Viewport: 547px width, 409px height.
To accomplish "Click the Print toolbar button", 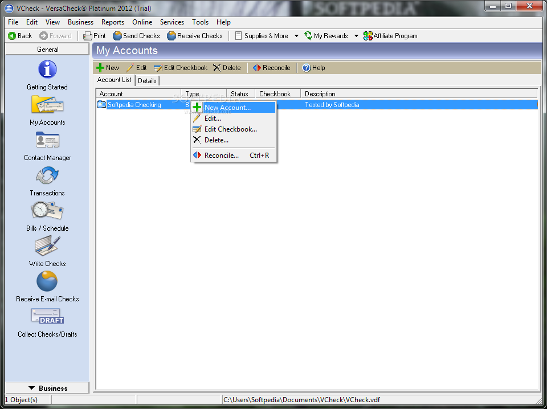I will pos(95,35).
